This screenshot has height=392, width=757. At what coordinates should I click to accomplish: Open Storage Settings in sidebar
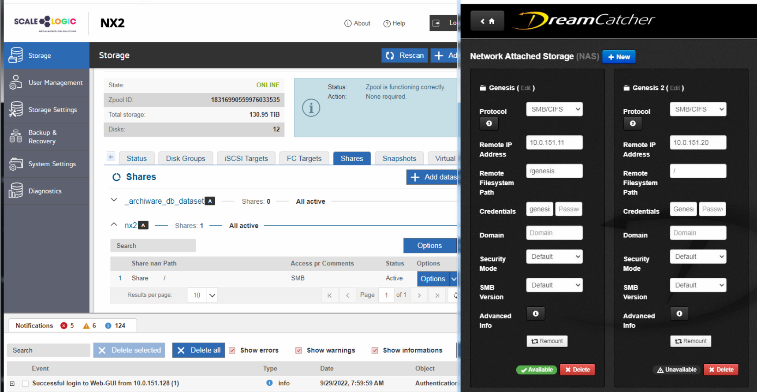tap(47, 110)
